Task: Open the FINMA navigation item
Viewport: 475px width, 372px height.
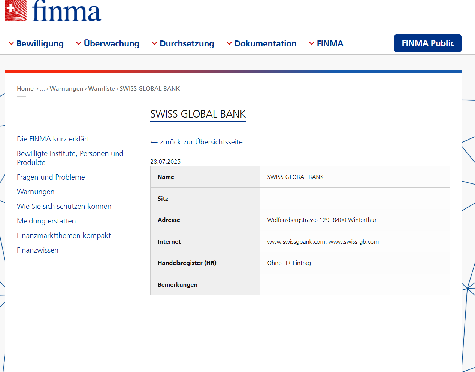Action: [x=330, y=44]
